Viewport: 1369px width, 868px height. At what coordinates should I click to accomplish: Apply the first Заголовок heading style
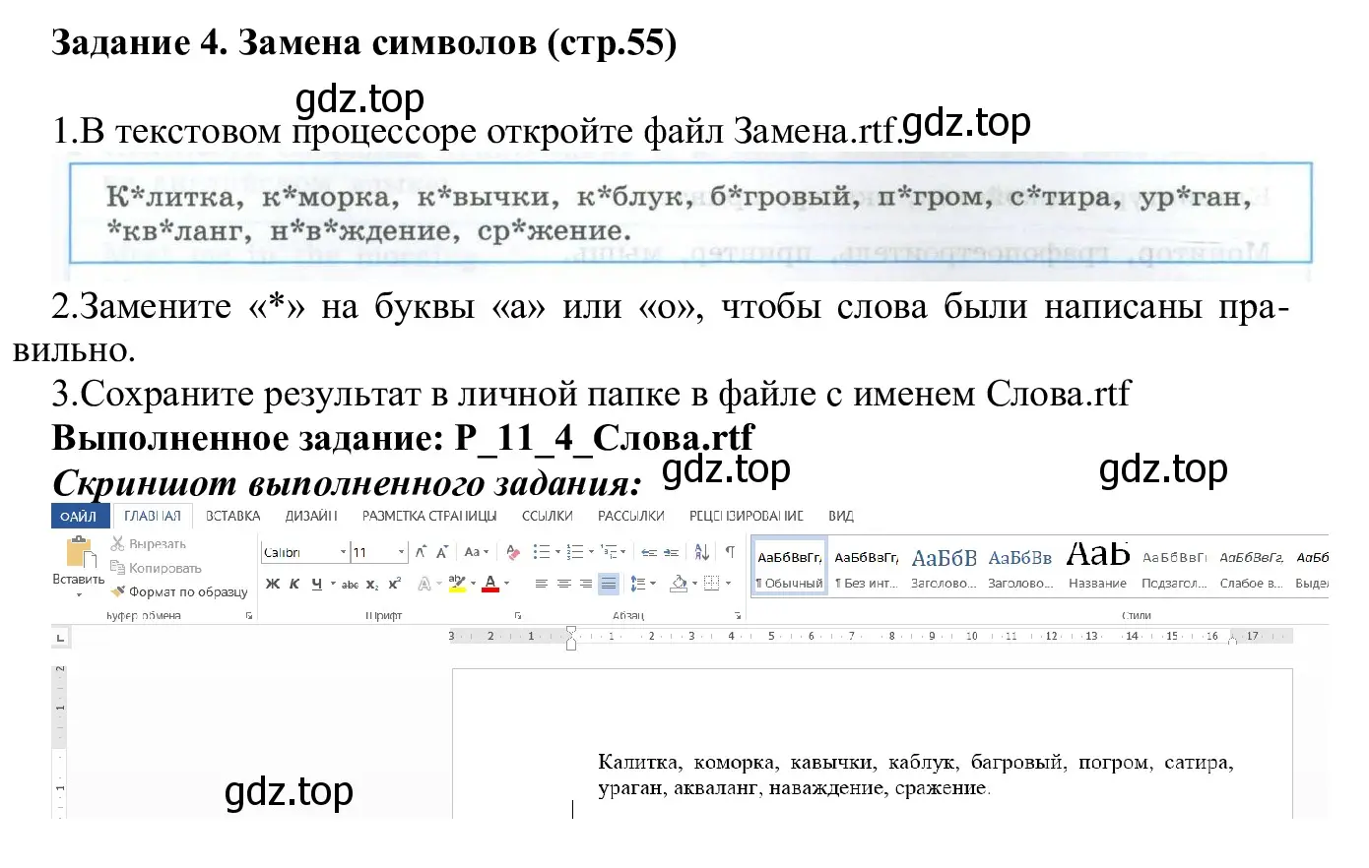[944, 568]
